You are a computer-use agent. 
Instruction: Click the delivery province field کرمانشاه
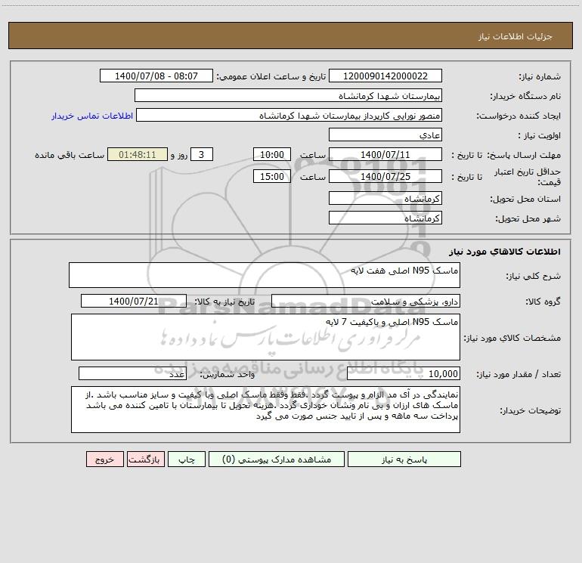(385, 199)
